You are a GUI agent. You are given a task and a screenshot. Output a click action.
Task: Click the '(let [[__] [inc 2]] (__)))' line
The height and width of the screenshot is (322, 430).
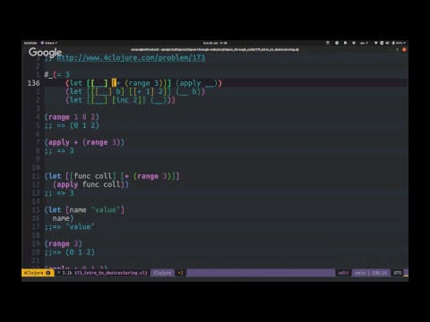120,100
